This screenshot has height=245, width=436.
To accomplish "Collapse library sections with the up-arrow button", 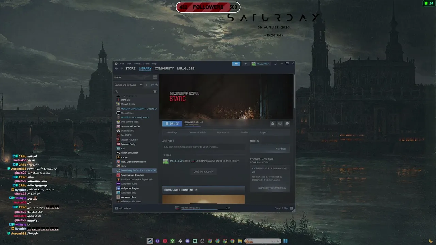I will pyautogui.click(x=147, y=85).
